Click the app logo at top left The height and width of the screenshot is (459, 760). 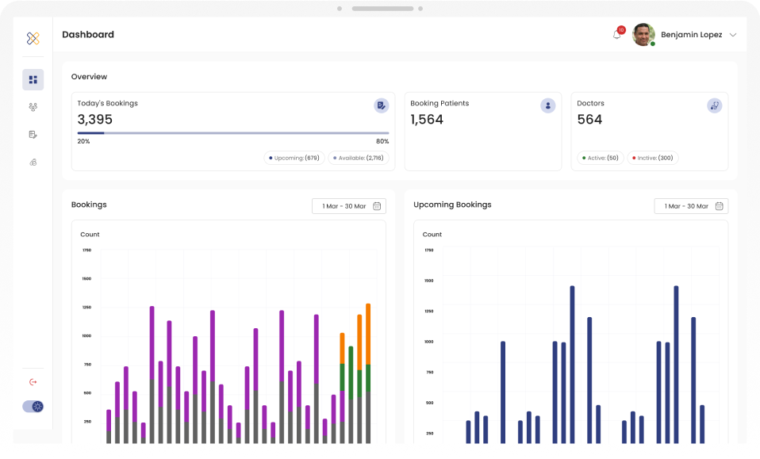click(x=33, y=38)
